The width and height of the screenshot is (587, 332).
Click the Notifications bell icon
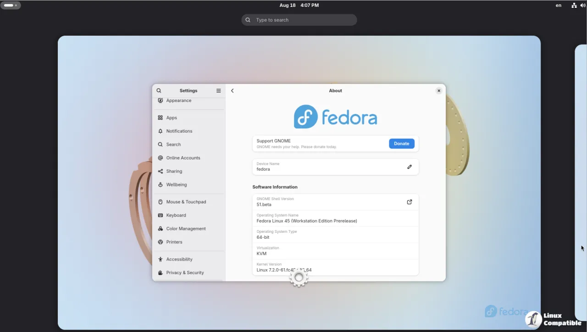(160, 131)
